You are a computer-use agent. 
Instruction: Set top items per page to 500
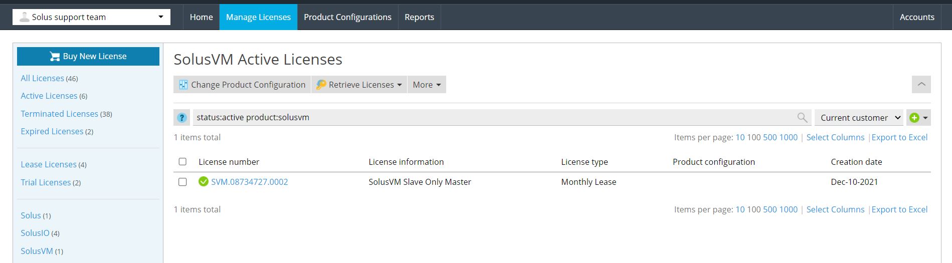pos(770,137)
